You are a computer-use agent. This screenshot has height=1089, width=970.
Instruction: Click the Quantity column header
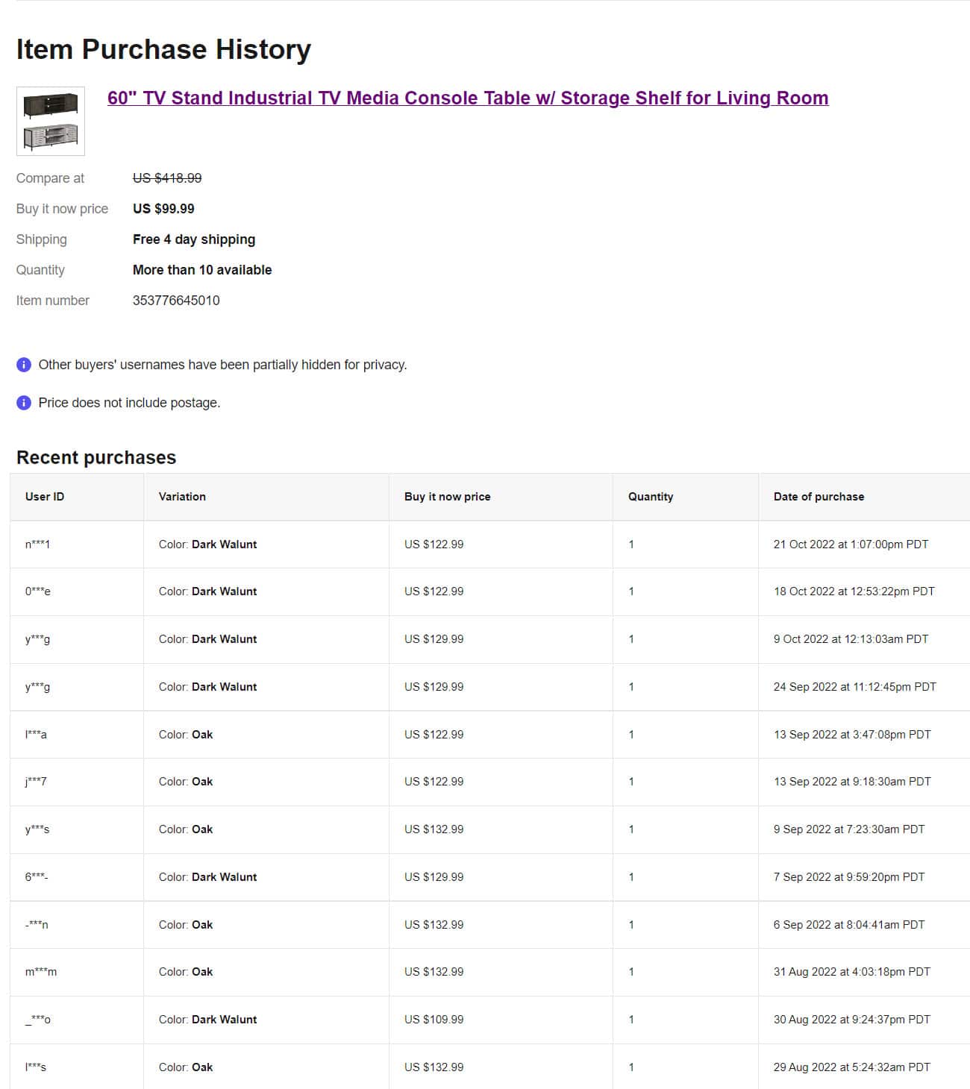pyautogui.click(x=650, y=497)
